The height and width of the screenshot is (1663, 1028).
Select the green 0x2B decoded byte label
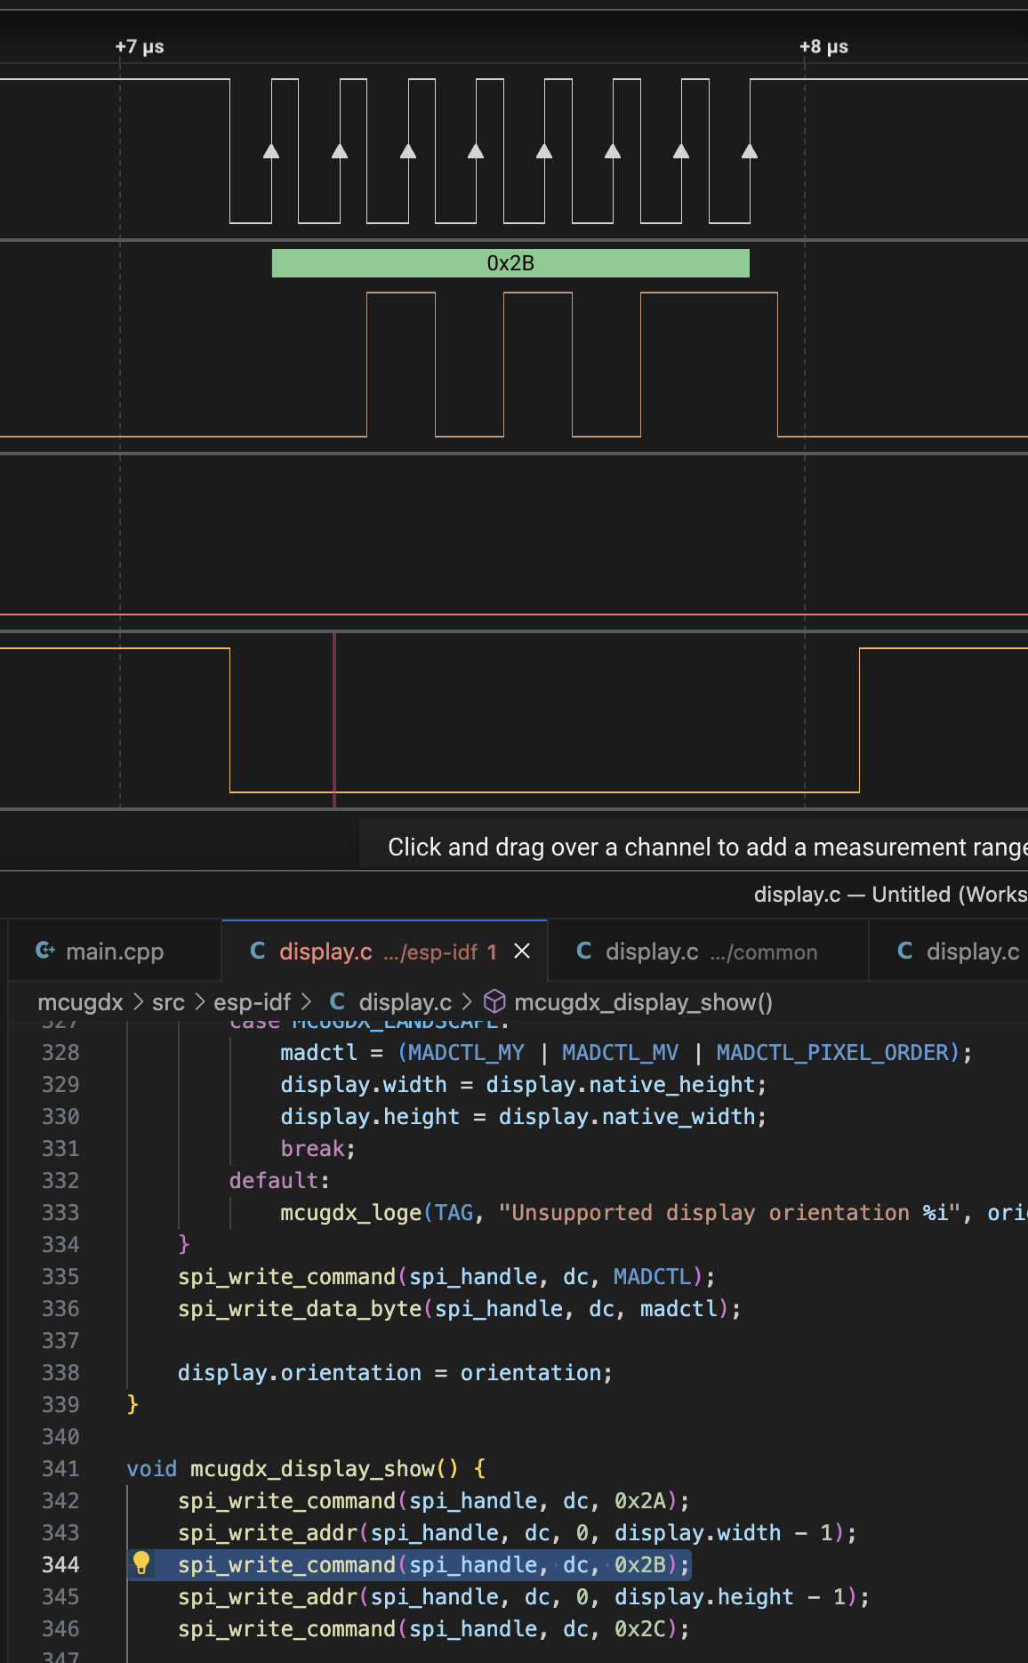tap(510, 263)
